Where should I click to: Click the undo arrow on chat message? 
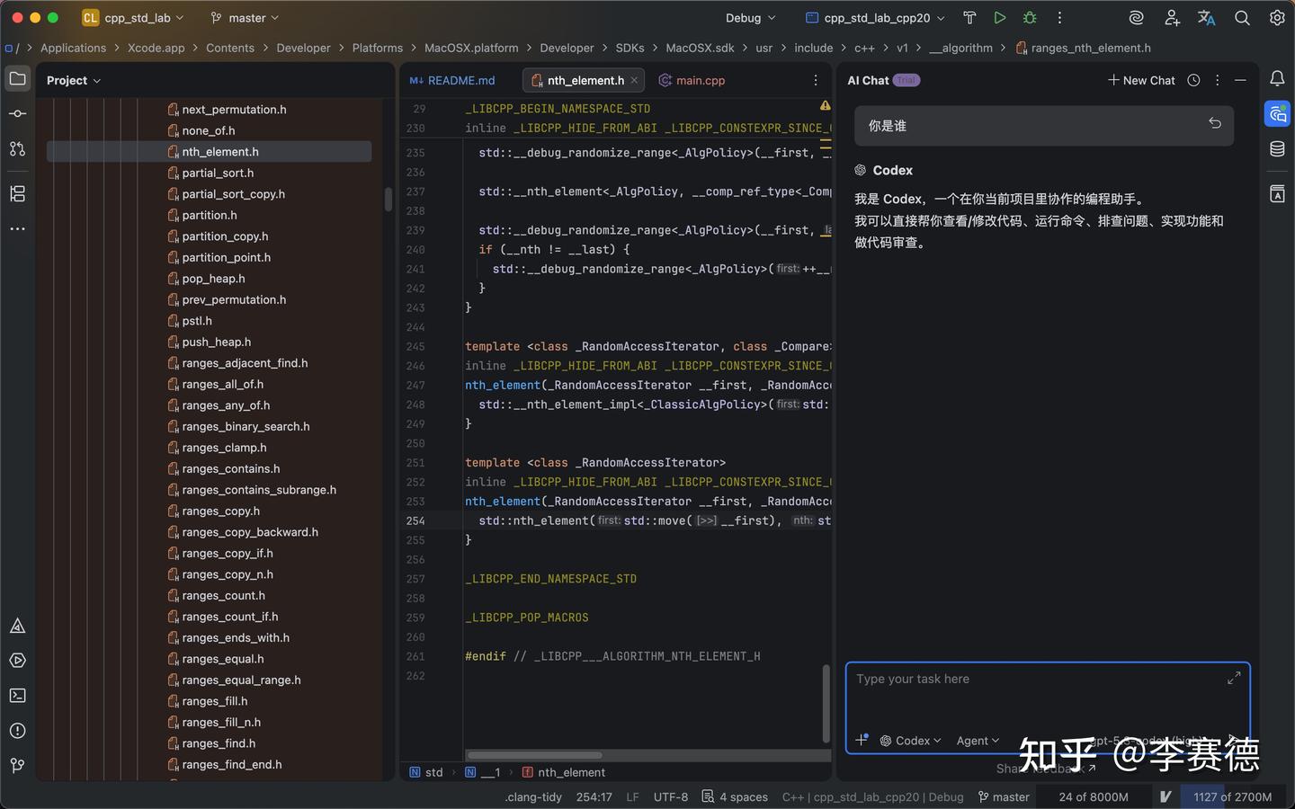point(1215,123)
